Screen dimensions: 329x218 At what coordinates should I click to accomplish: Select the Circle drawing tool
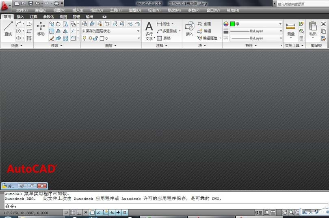point(19,31)
